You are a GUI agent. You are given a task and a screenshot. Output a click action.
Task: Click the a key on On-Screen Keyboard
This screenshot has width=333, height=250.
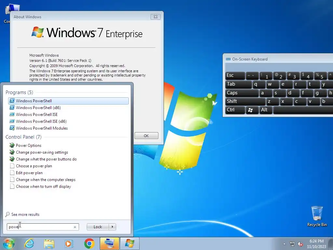[266, 93]
